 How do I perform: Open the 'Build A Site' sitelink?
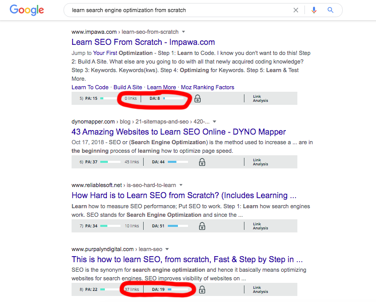128,87
